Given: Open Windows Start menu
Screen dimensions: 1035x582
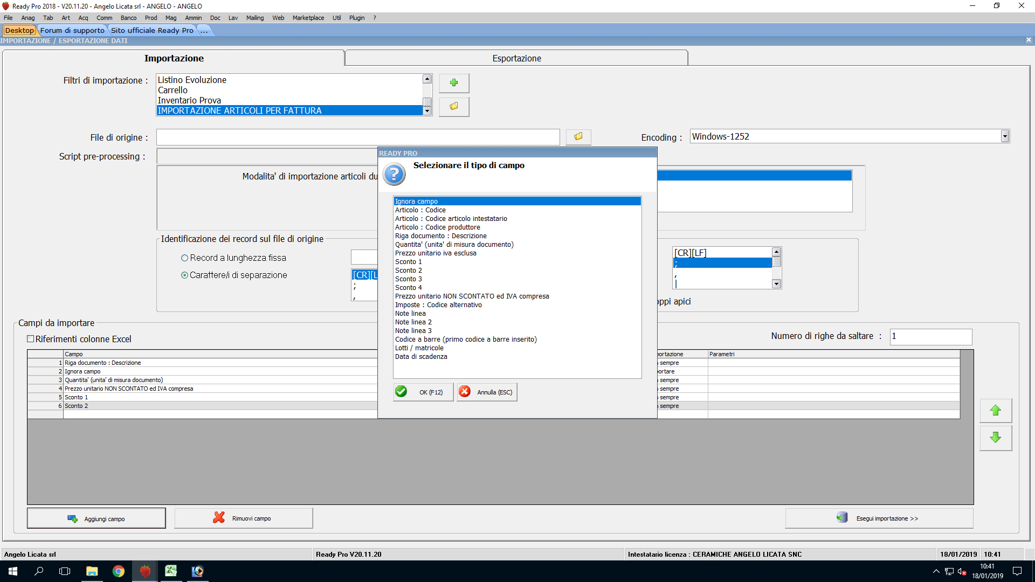Looking at the screenshot, I should (x=13, y=571).
